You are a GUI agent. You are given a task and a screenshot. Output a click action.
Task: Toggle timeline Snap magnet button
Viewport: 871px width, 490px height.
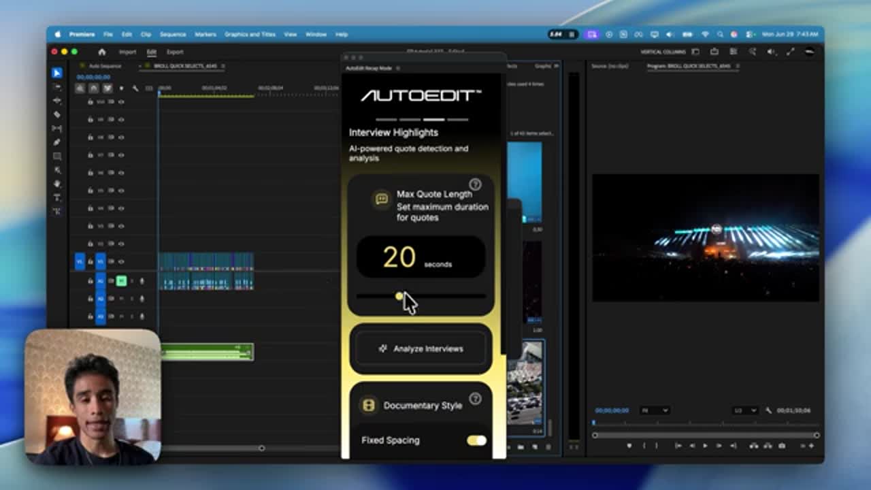coord(94,88)
